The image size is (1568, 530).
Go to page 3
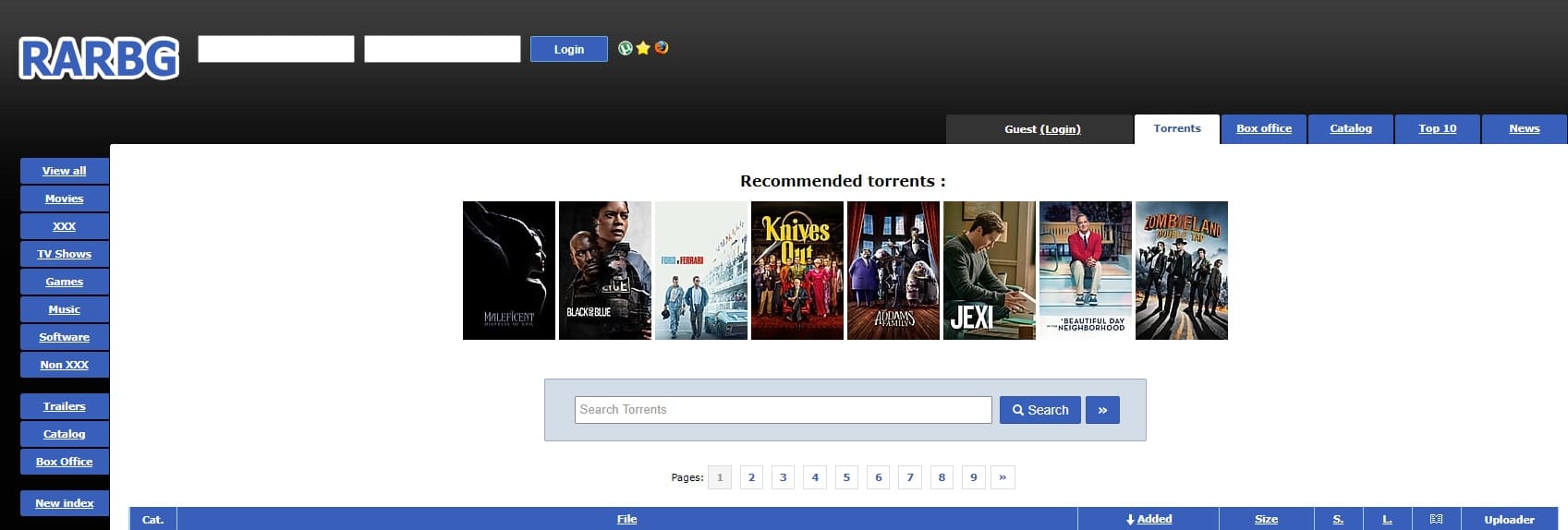click(x=784, y=477)
